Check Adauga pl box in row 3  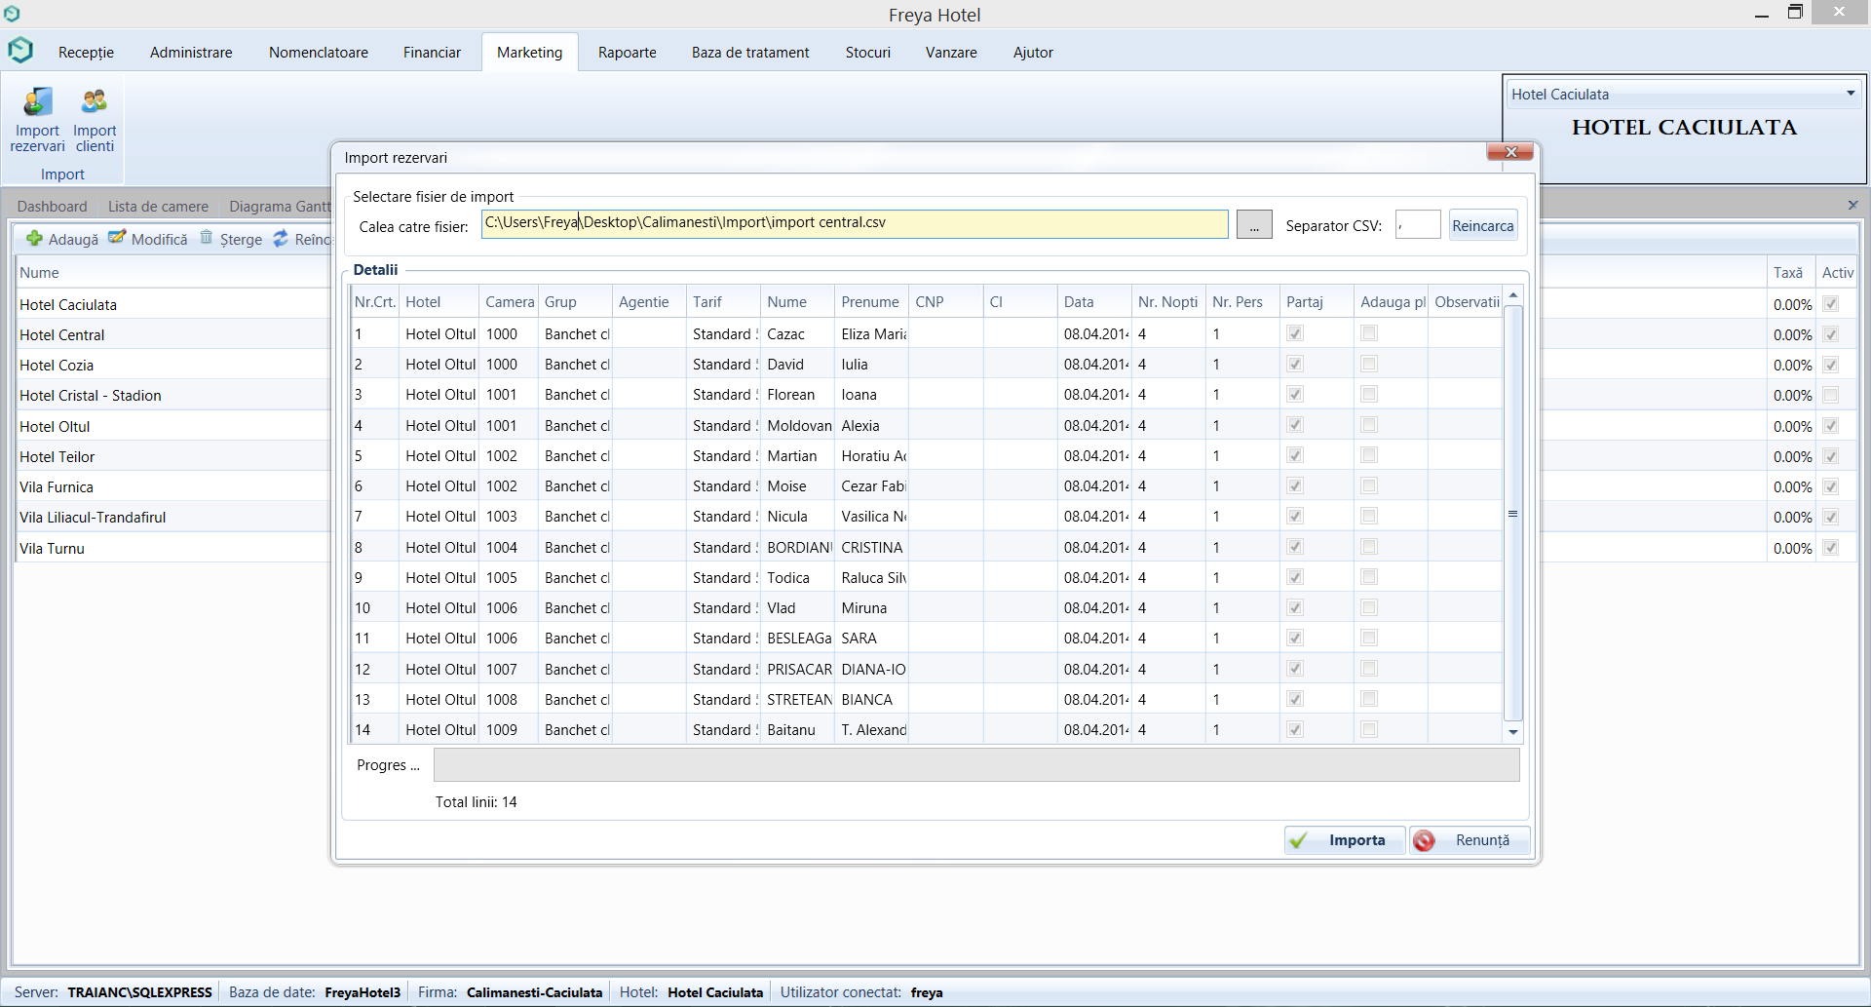coord(1369,394)
